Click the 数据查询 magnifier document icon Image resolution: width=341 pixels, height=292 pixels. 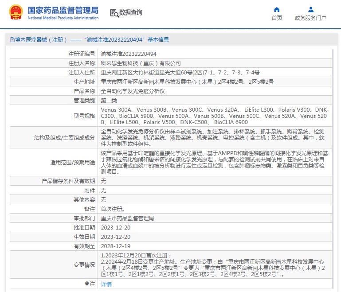coord(114,13)
